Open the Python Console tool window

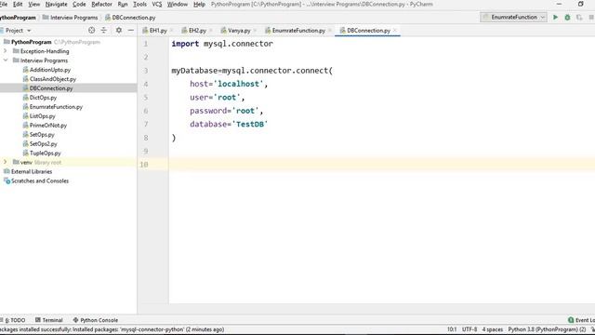pos(95,320)
